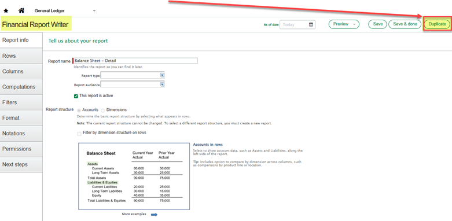Image resolution: width=452 pixels, height=221 pixels.
Task: Expand the Preview button dropdown arrow
Action: [x=354, y=24]
